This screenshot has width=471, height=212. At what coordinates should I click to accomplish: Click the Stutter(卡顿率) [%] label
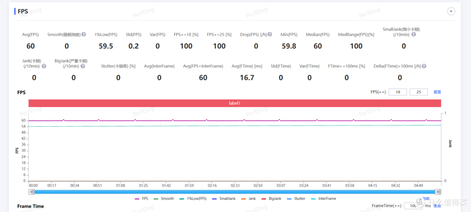point(118,66)
